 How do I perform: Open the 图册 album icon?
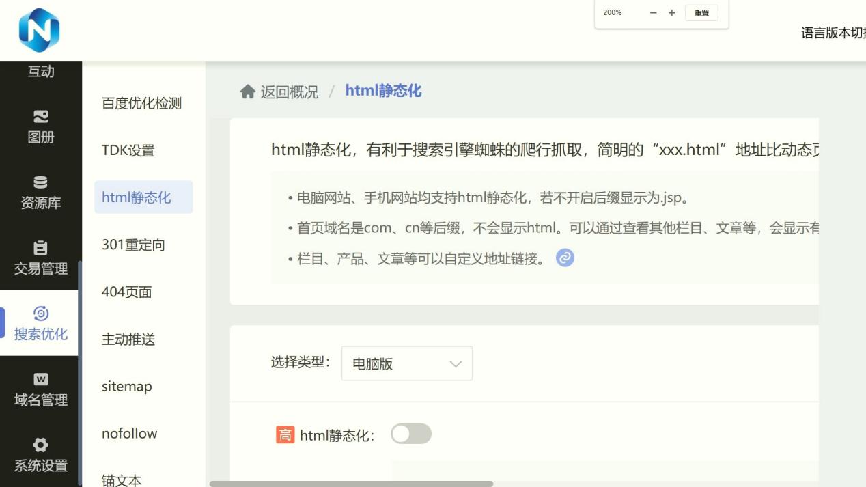click(x=41, y=117)
